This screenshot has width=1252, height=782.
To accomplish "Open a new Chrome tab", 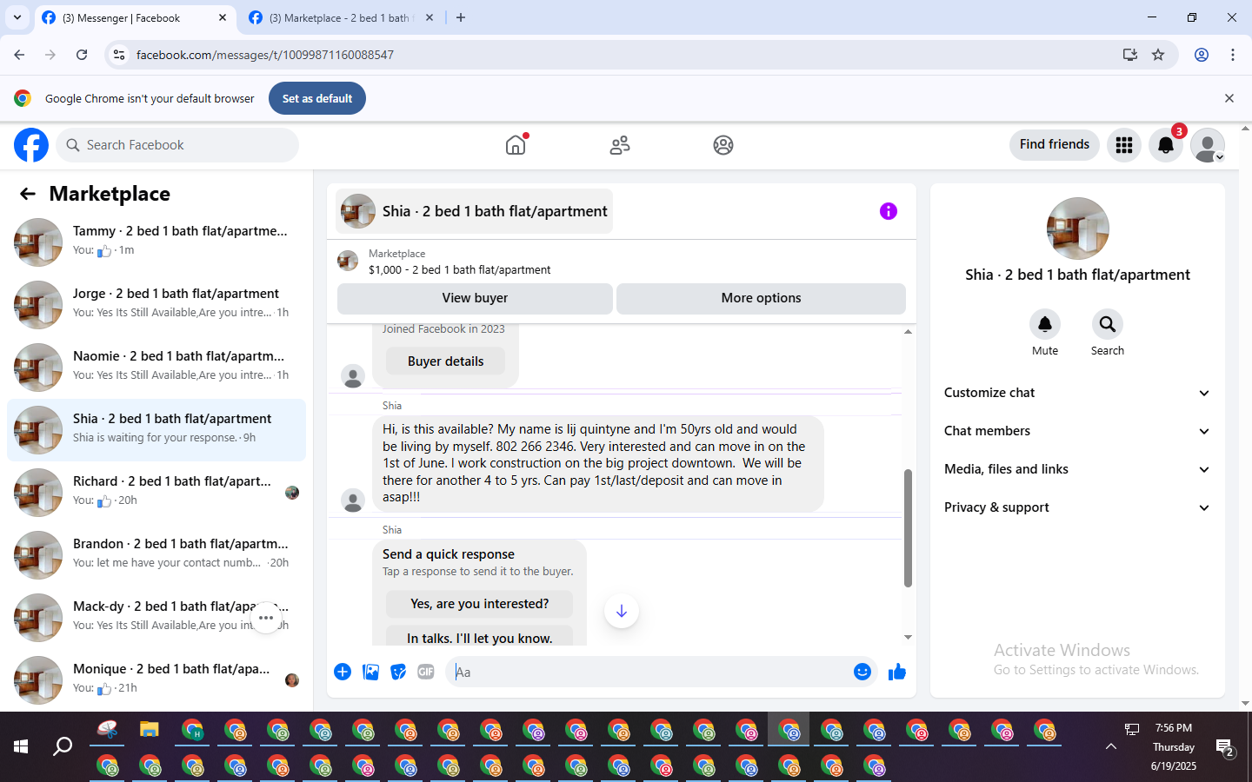I will [x=461, y=17].
